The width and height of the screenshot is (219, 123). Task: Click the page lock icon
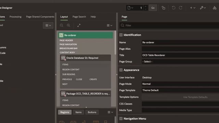tap(164, 8)
